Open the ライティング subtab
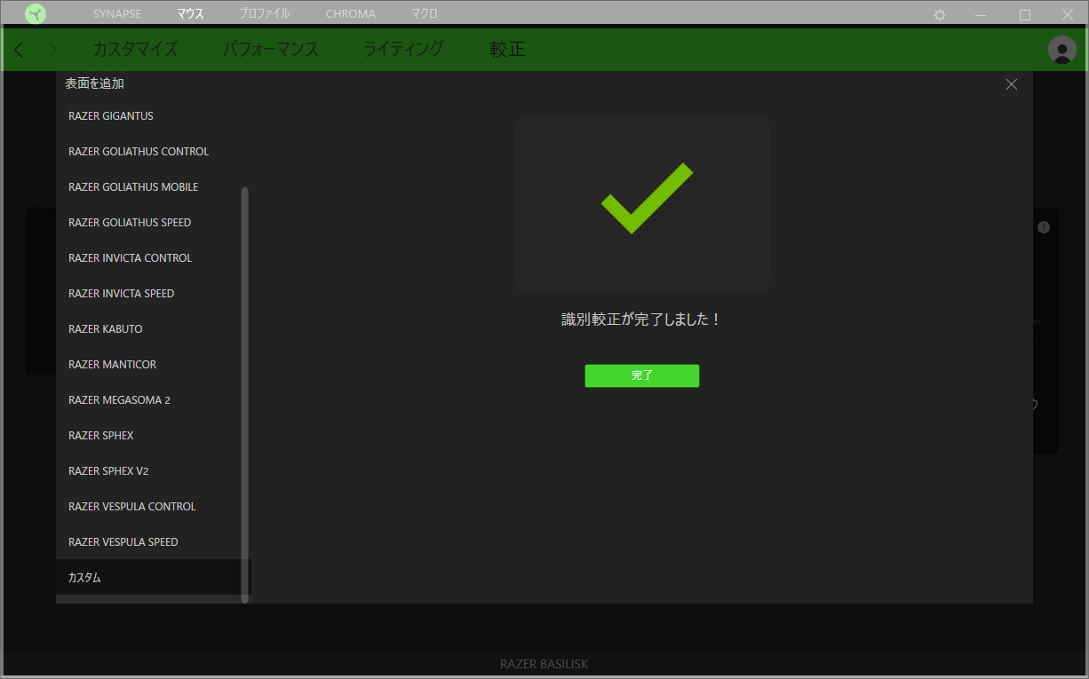This screenshot has width=1089, height=679. [x=404, y=50]
